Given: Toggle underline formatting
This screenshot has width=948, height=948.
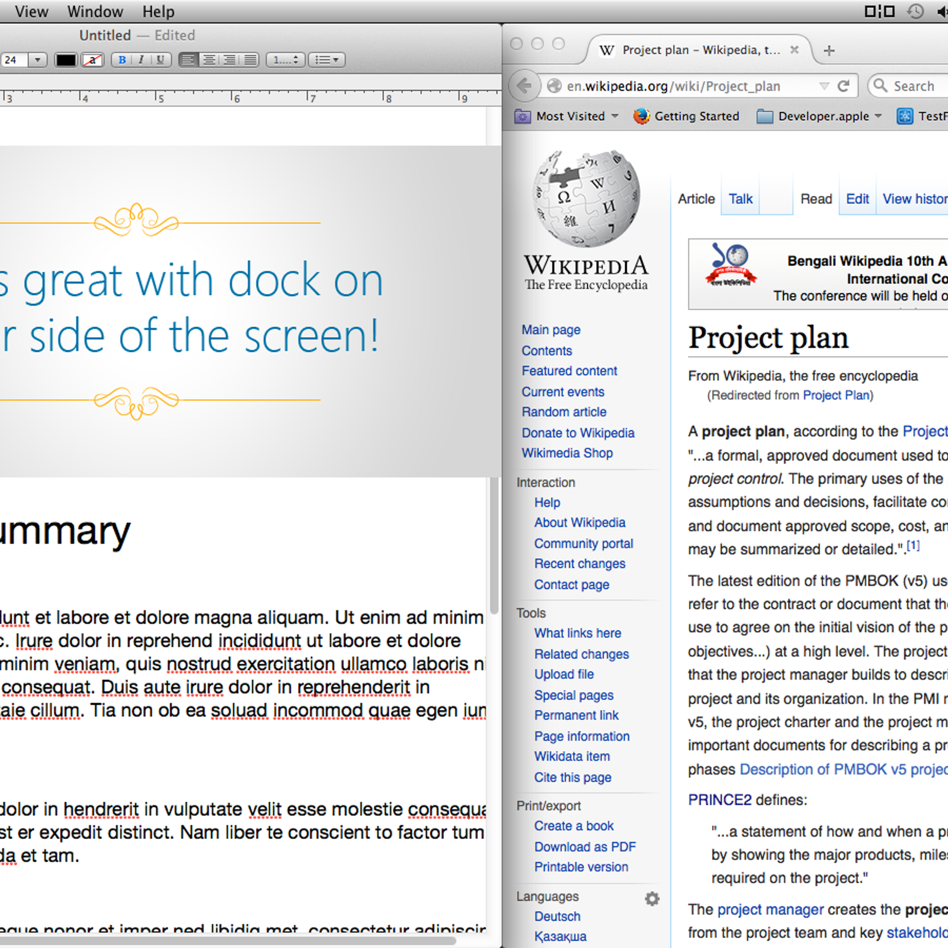Looking at the screenshot, I should click(160, 60).
